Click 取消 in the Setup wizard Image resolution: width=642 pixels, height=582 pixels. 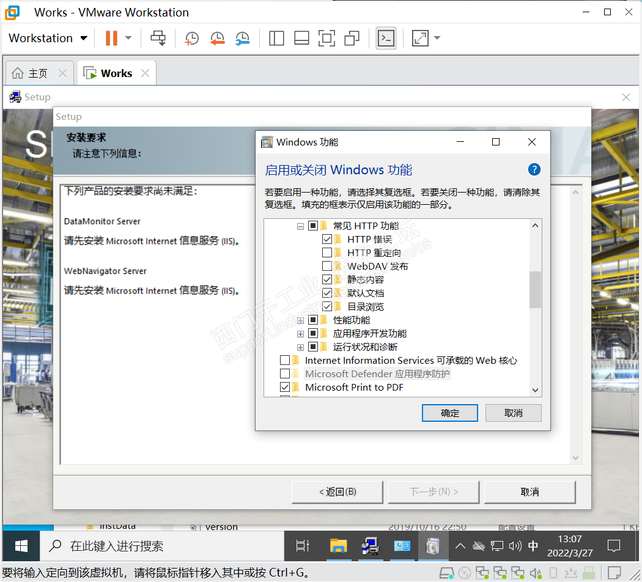530,492
